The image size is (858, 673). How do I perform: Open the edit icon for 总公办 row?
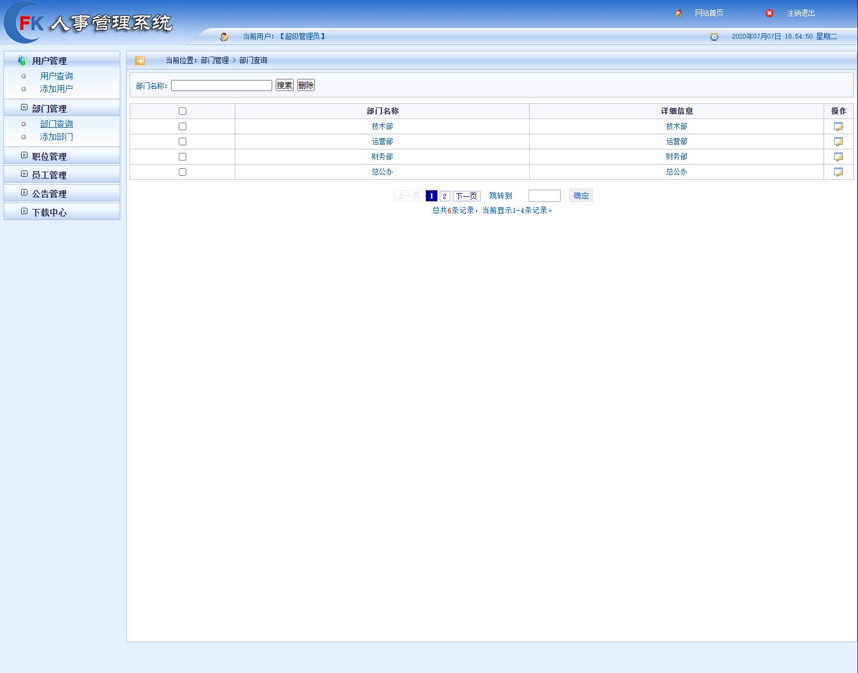(838, 172)
